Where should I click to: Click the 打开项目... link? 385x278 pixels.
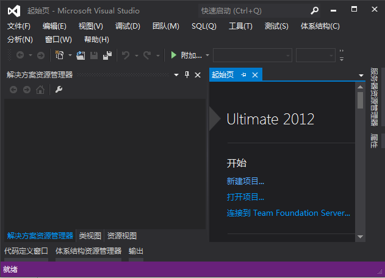[245, 197]
